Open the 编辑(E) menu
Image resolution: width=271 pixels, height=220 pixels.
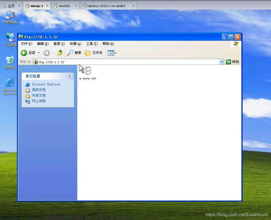(43, 44)
